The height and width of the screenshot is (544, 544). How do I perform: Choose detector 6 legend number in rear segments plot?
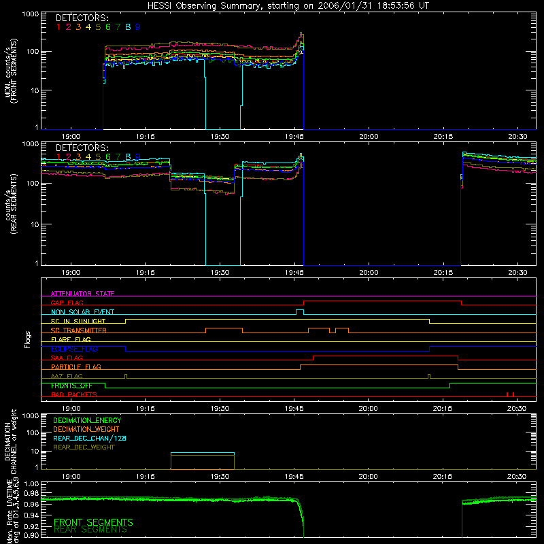tap(108, 157)
